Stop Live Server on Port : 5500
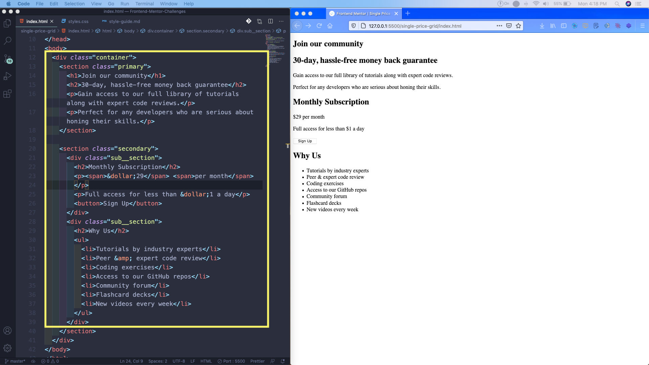649x365 pixels. click(x=231, y=361)
